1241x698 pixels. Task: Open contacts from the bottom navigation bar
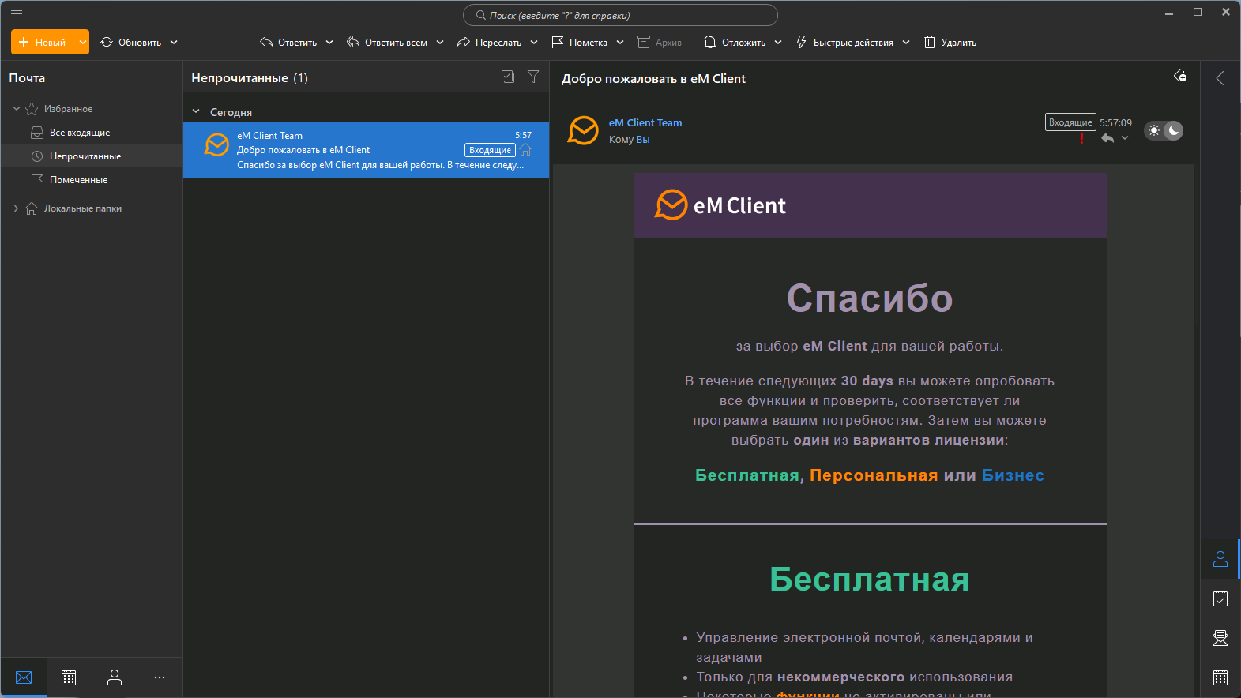[115, 677]
